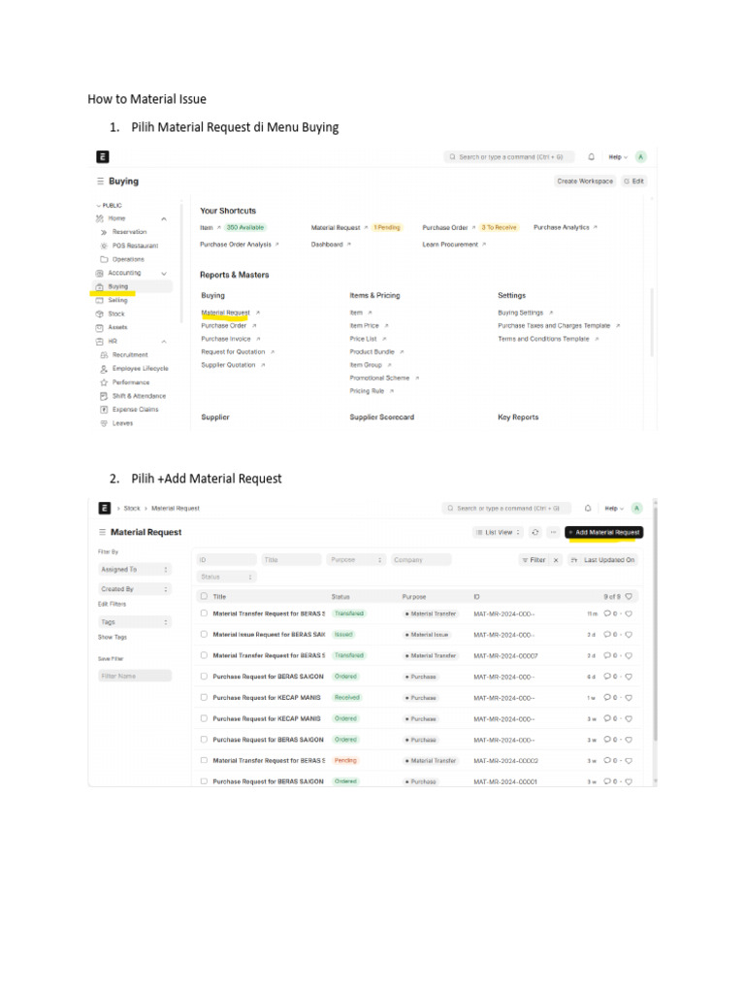Select Stock in the left sidebar

point(116,314)
